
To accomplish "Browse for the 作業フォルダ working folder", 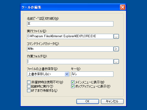I will pos(116,62).
